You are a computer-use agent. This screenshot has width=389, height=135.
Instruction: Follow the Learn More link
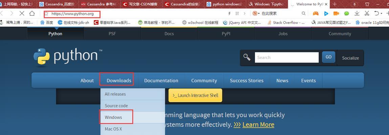[258, 124]
